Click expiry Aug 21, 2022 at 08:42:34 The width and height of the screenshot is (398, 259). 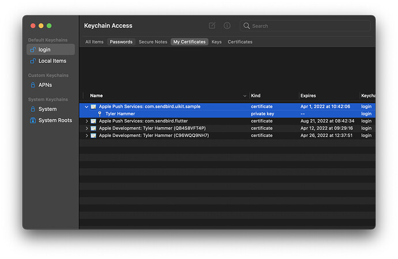[328, 121]
